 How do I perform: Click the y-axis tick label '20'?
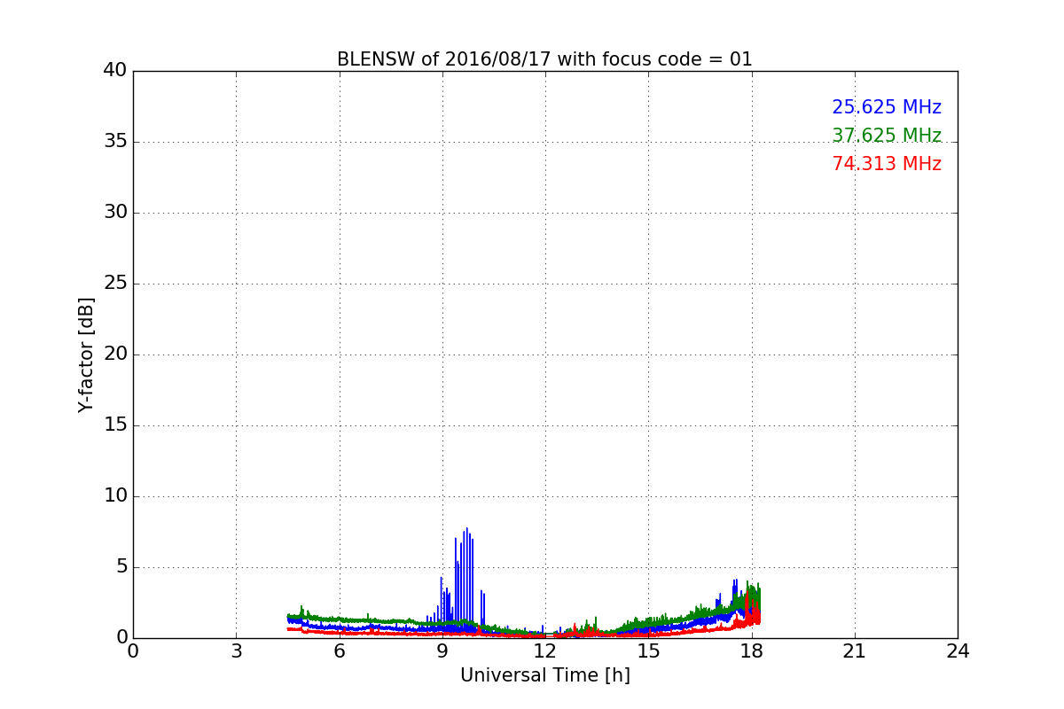tap(115, 354)
